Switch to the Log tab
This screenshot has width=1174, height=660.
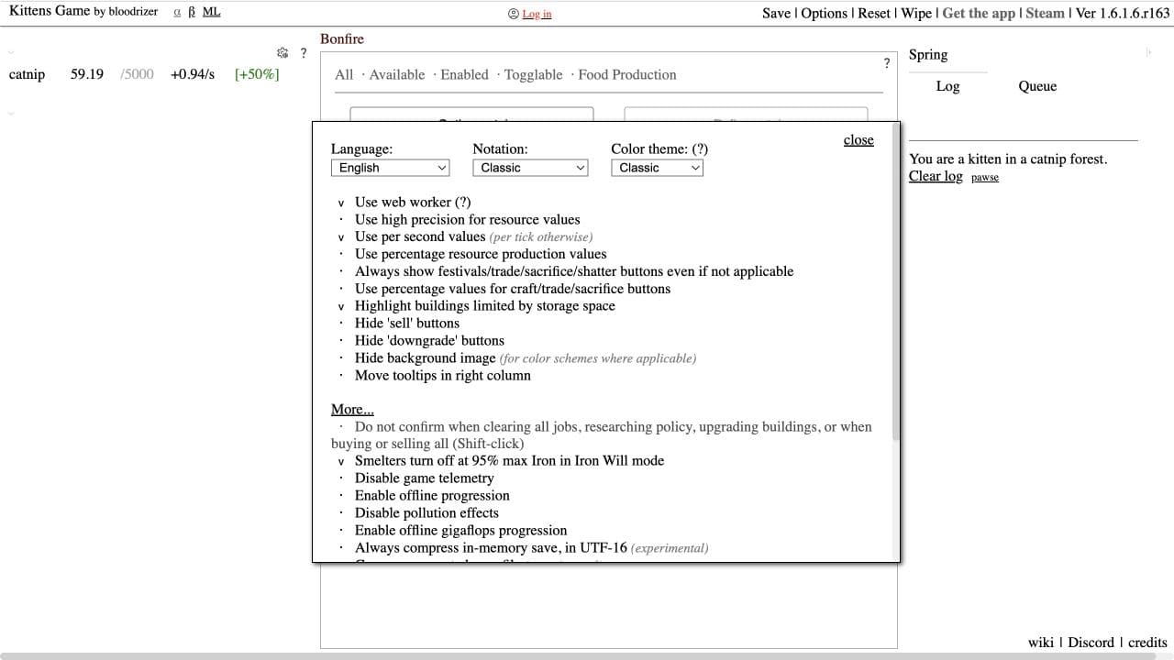[947, 86]
